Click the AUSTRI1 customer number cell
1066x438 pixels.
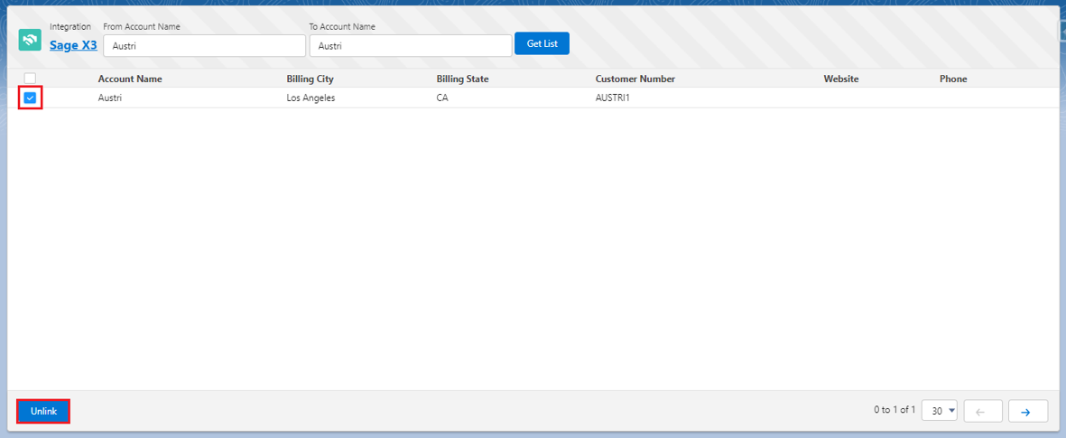click(x=612, y=98)
